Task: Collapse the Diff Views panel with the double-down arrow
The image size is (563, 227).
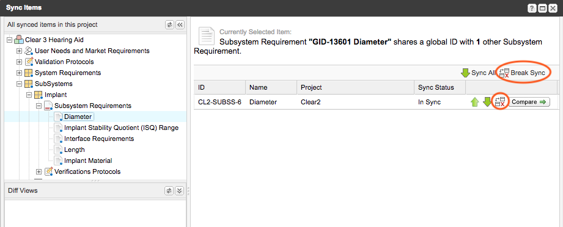Action: (x=180, y=191)
